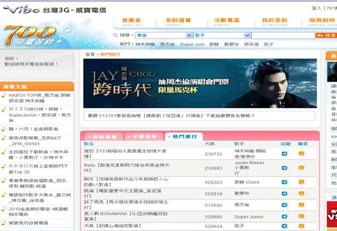Click artist name Super Junior in the list
Screen dimensions: 337x231
point(249,217)
